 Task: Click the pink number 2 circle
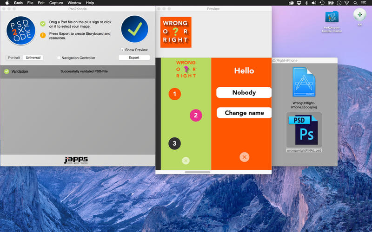pos(196,116)
